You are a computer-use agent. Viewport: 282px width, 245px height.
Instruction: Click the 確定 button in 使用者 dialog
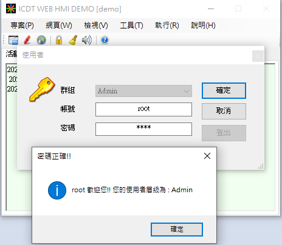[224, 90]
